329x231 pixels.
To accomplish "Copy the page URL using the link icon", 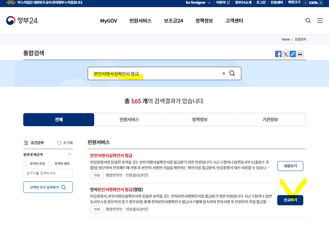I will (x=292, y=54).
